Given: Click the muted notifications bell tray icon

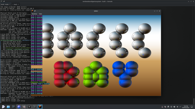Looking at the screenshot, I should (162, 107).
